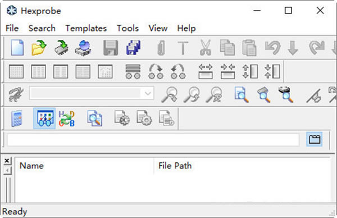This screenshot has width=337, height=218.
Task: Click the greyed paperclip attach icon
Action: click(161, 48)
